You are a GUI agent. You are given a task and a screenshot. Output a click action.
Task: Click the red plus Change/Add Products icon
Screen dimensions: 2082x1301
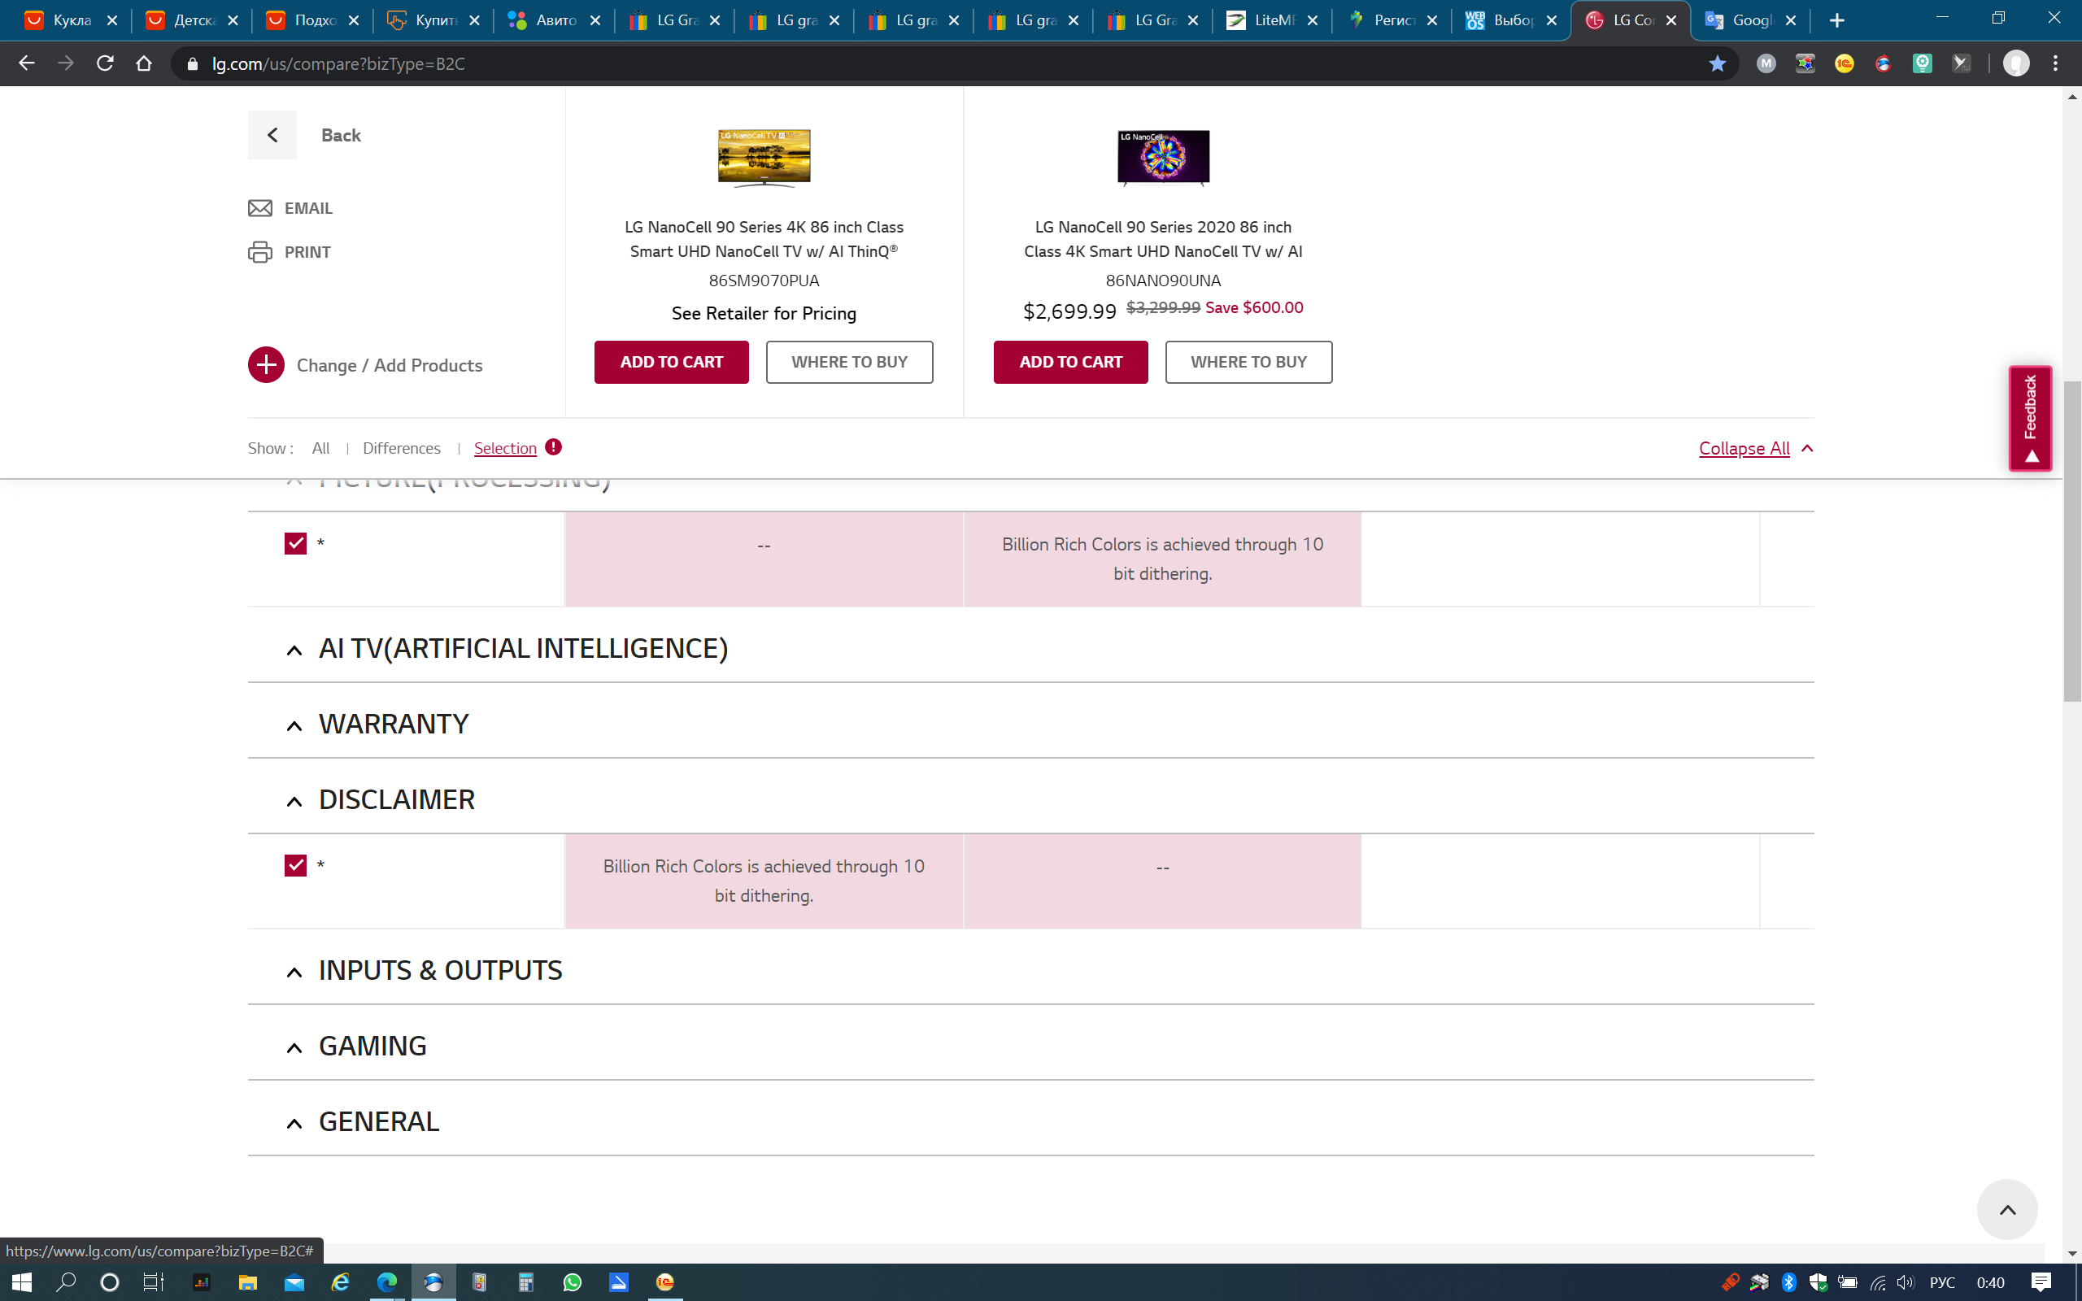pos(267,365)
